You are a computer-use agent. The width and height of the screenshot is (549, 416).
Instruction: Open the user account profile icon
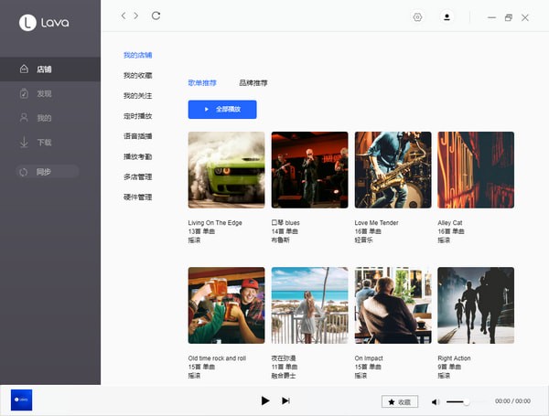tap(447, 17)
